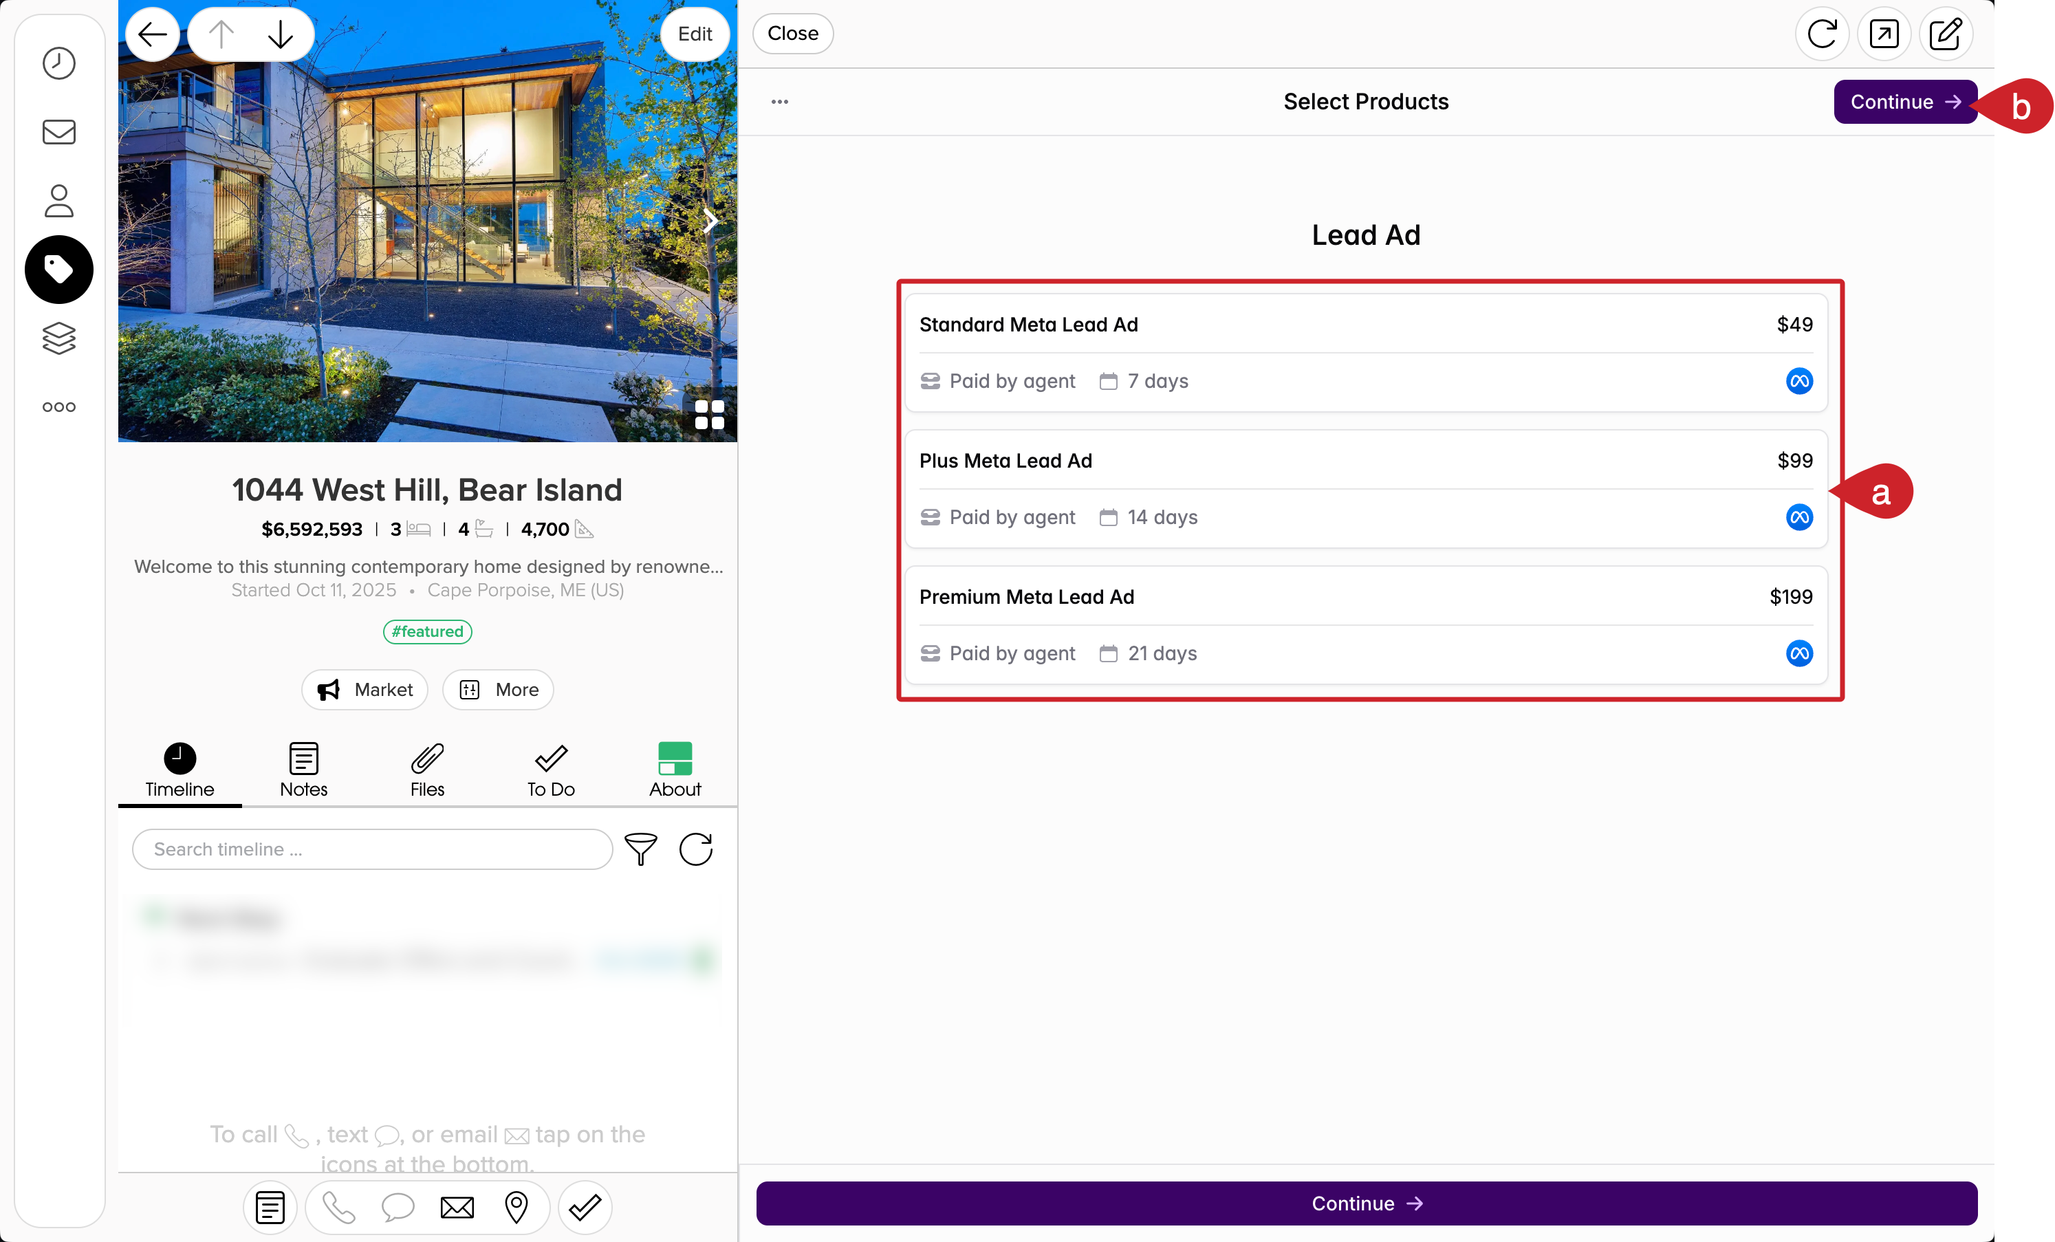Click the compose edit pencil icon
Viewport: 2055px width, 1242px height.
1946,34
